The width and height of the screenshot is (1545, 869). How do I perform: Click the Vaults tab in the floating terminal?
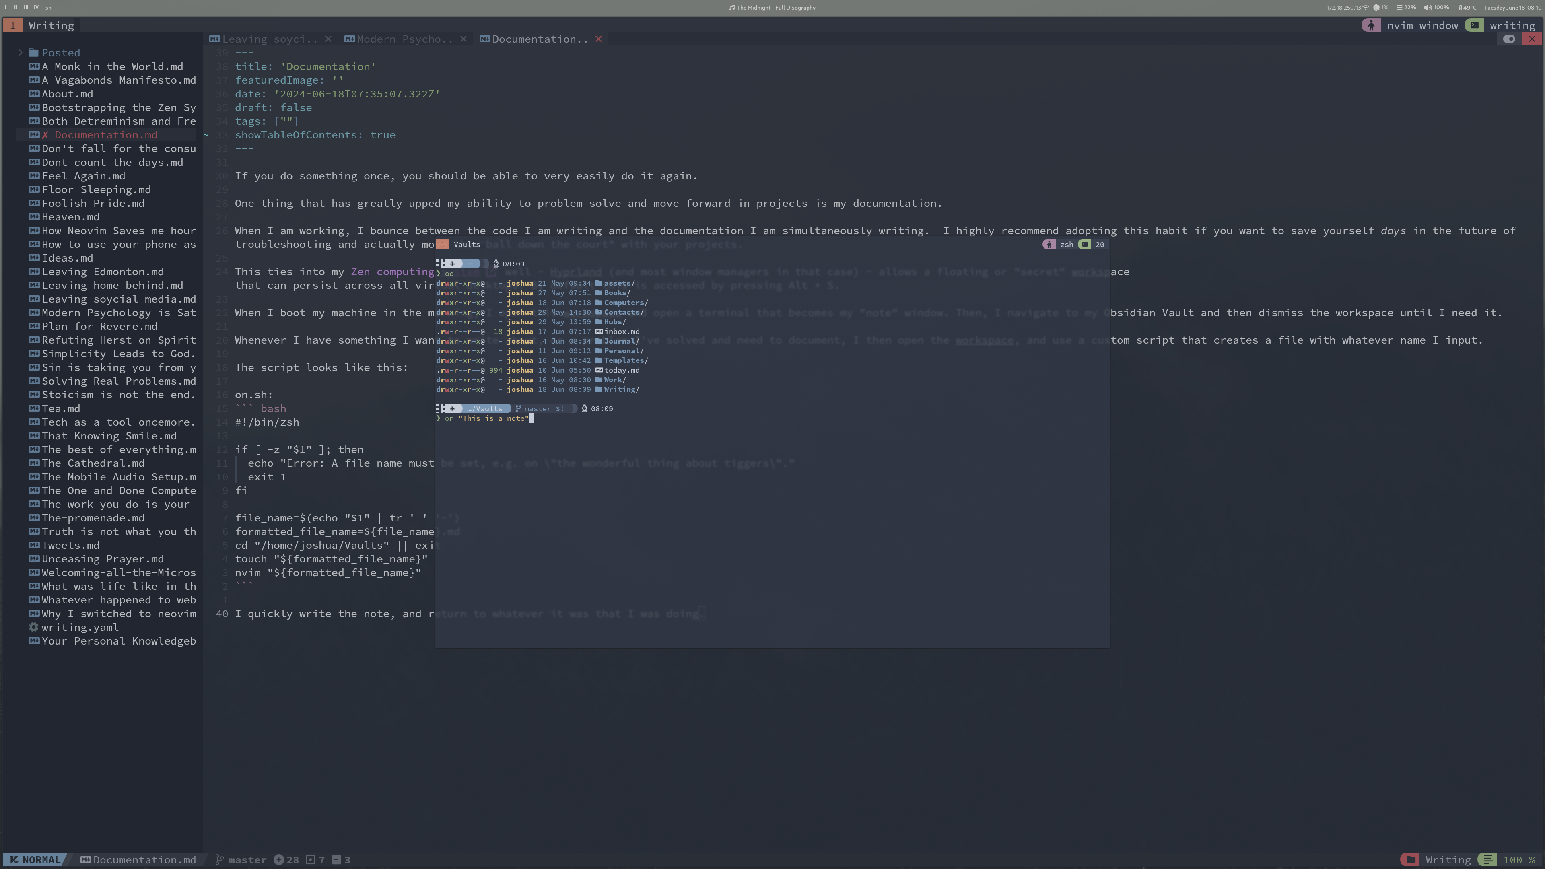467,245
